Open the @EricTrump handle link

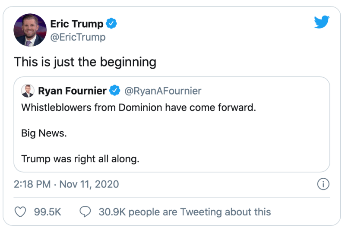point(78,37)
